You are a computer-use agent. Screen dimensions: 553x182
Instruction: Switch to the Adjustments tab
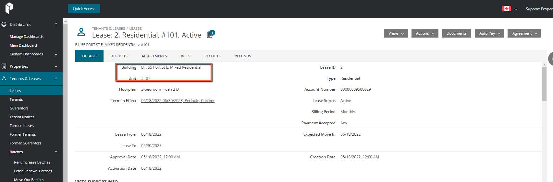154,56
